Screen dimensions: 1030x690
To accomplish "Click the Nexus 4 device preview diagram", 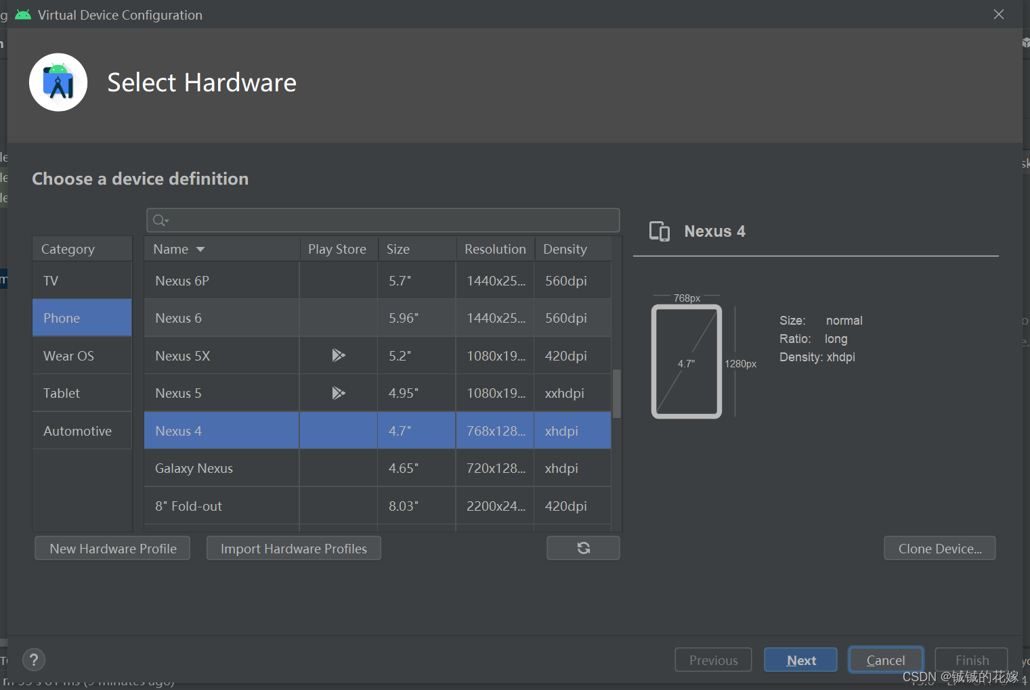I will [687, 362].
